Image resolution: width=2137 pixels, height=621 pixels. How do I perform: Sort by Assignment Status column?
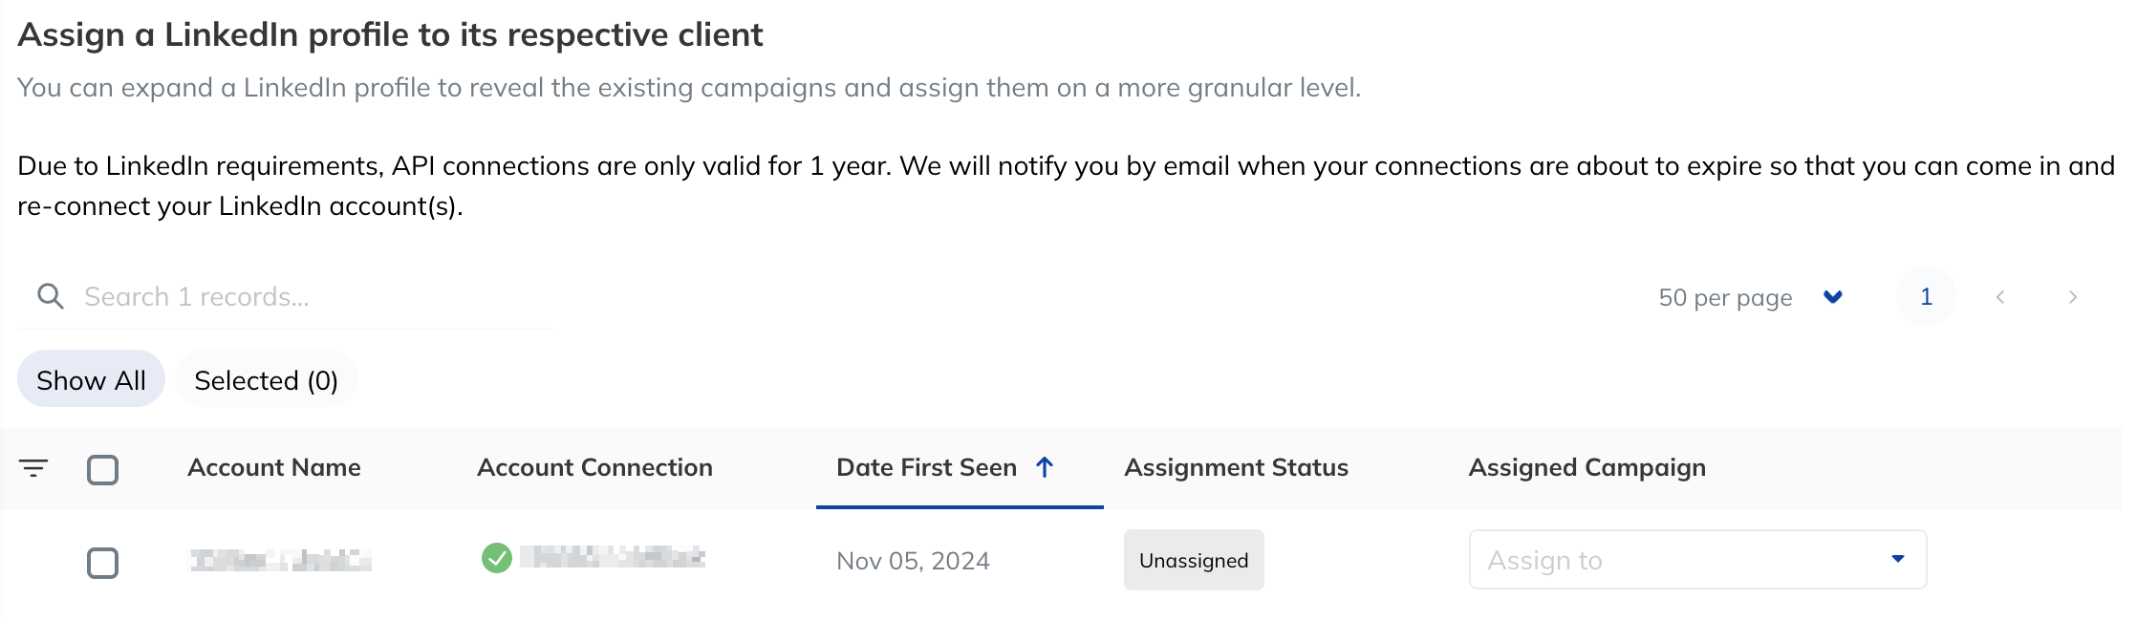(x=1236, y=467)
